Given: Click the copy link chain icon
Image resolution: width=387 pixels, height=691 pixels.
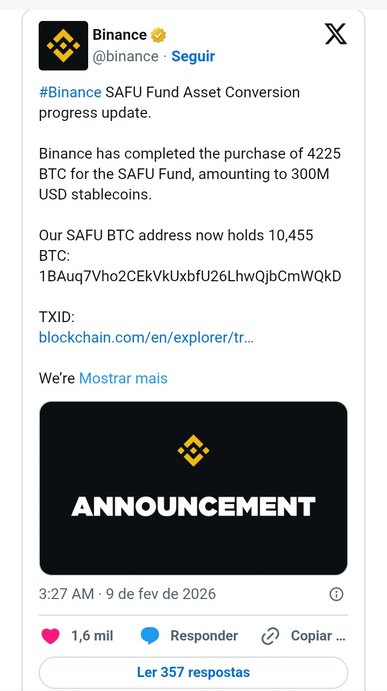Looking at the screenshot, I should (x=269, y=636).
